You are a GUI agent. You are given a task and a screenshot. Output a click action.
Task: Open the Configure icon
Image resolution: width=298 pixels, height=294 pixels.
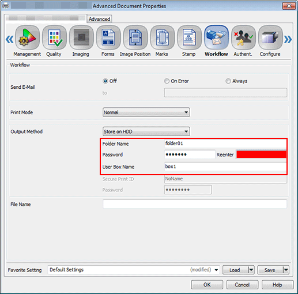coord(270,37)
